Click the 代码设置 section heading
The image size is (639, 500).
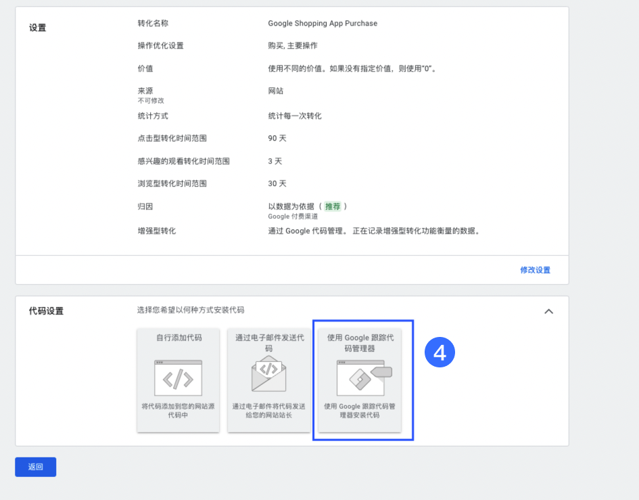coord(46,311)
